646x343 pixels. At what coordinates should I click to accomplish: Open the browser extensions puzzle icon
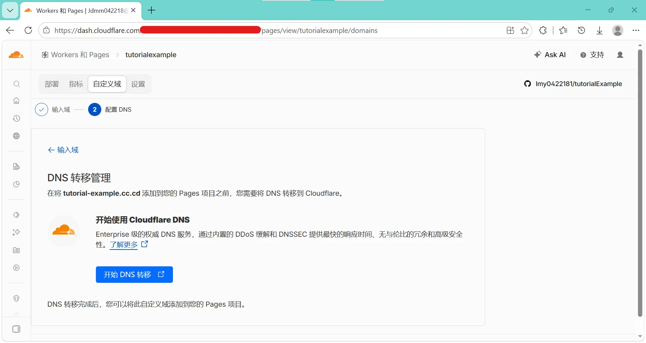pyautogui.click(x=543, y=30)
